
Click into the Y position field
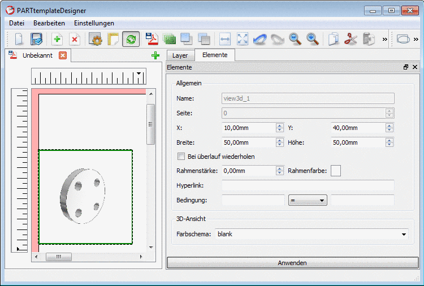(358, 128)
